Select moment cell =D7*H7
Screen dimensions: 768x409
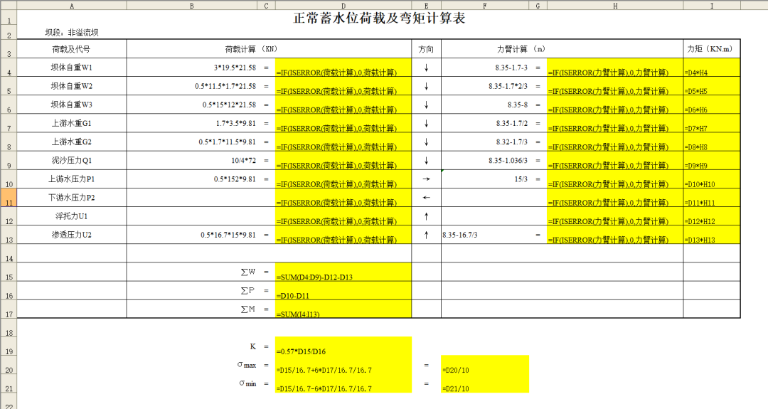coord(712,123)
